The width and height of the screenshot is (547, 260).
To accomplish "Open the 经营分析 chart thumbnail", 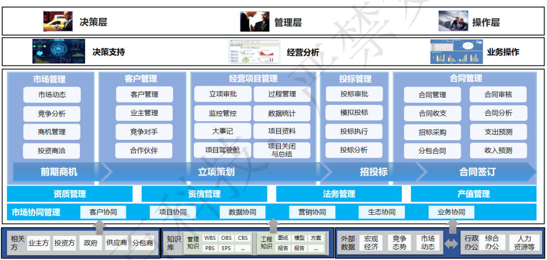I will pos(255,52).
